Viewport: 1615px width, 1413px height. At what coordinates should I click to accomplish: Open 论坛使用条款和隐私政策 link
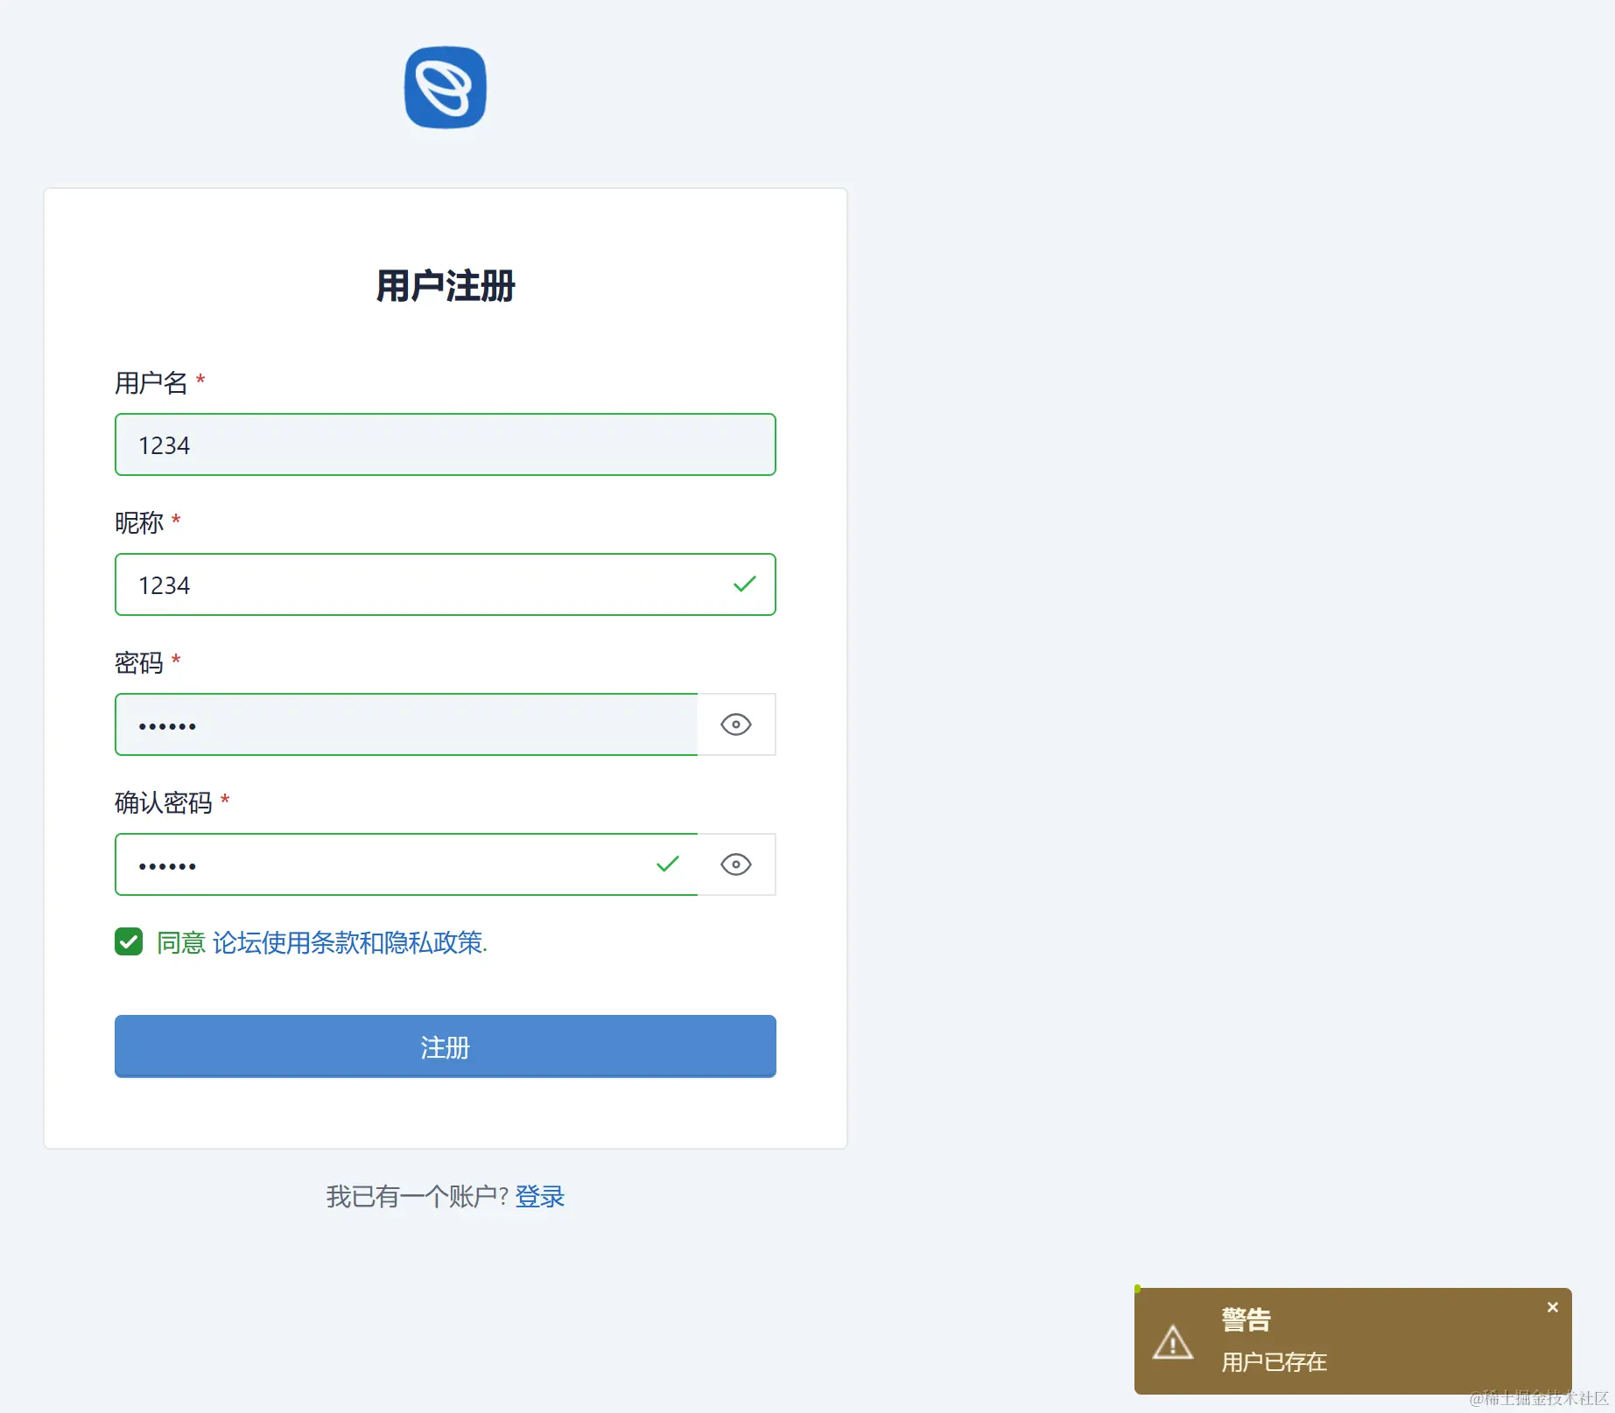[x=348, y=942]
